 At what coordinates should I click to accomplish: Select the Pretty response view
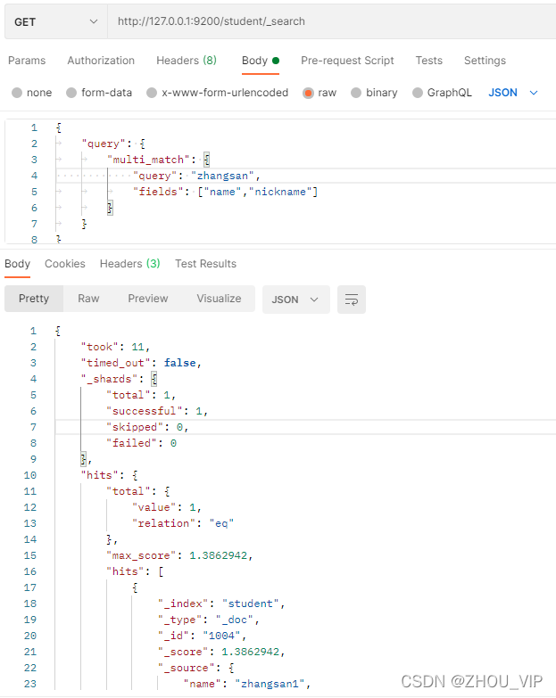click(34, 299)
